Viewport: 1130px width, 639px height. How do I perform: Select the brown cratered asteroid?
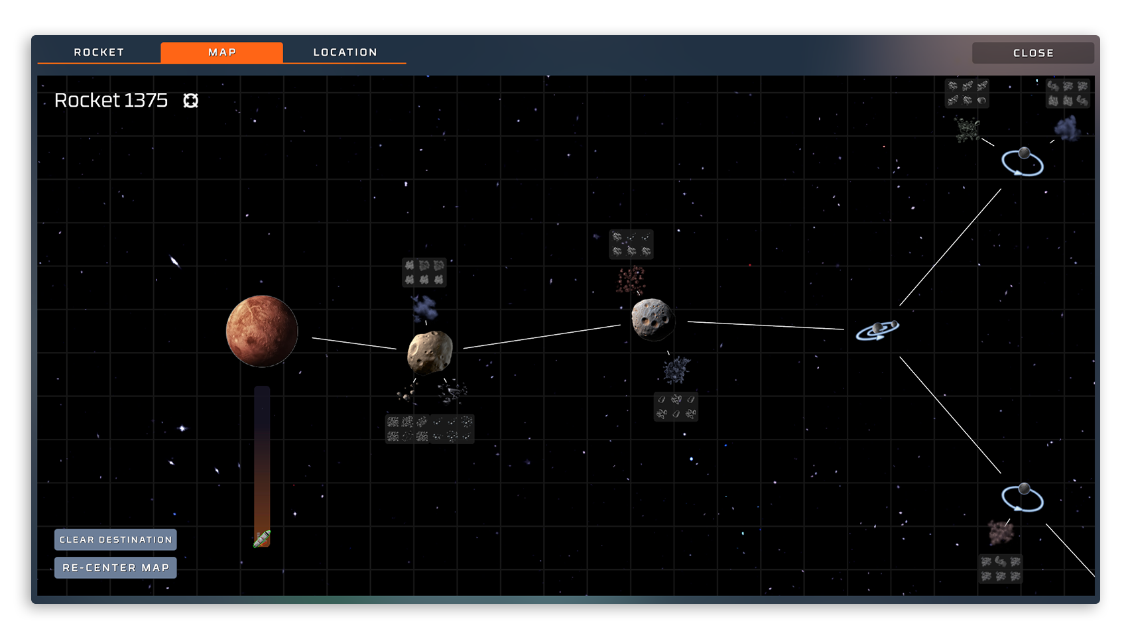[x=430, y=352]
